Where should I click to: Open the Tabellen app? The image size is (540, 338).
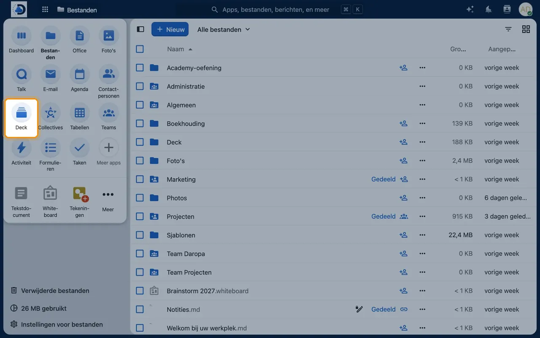click(79, 117)
